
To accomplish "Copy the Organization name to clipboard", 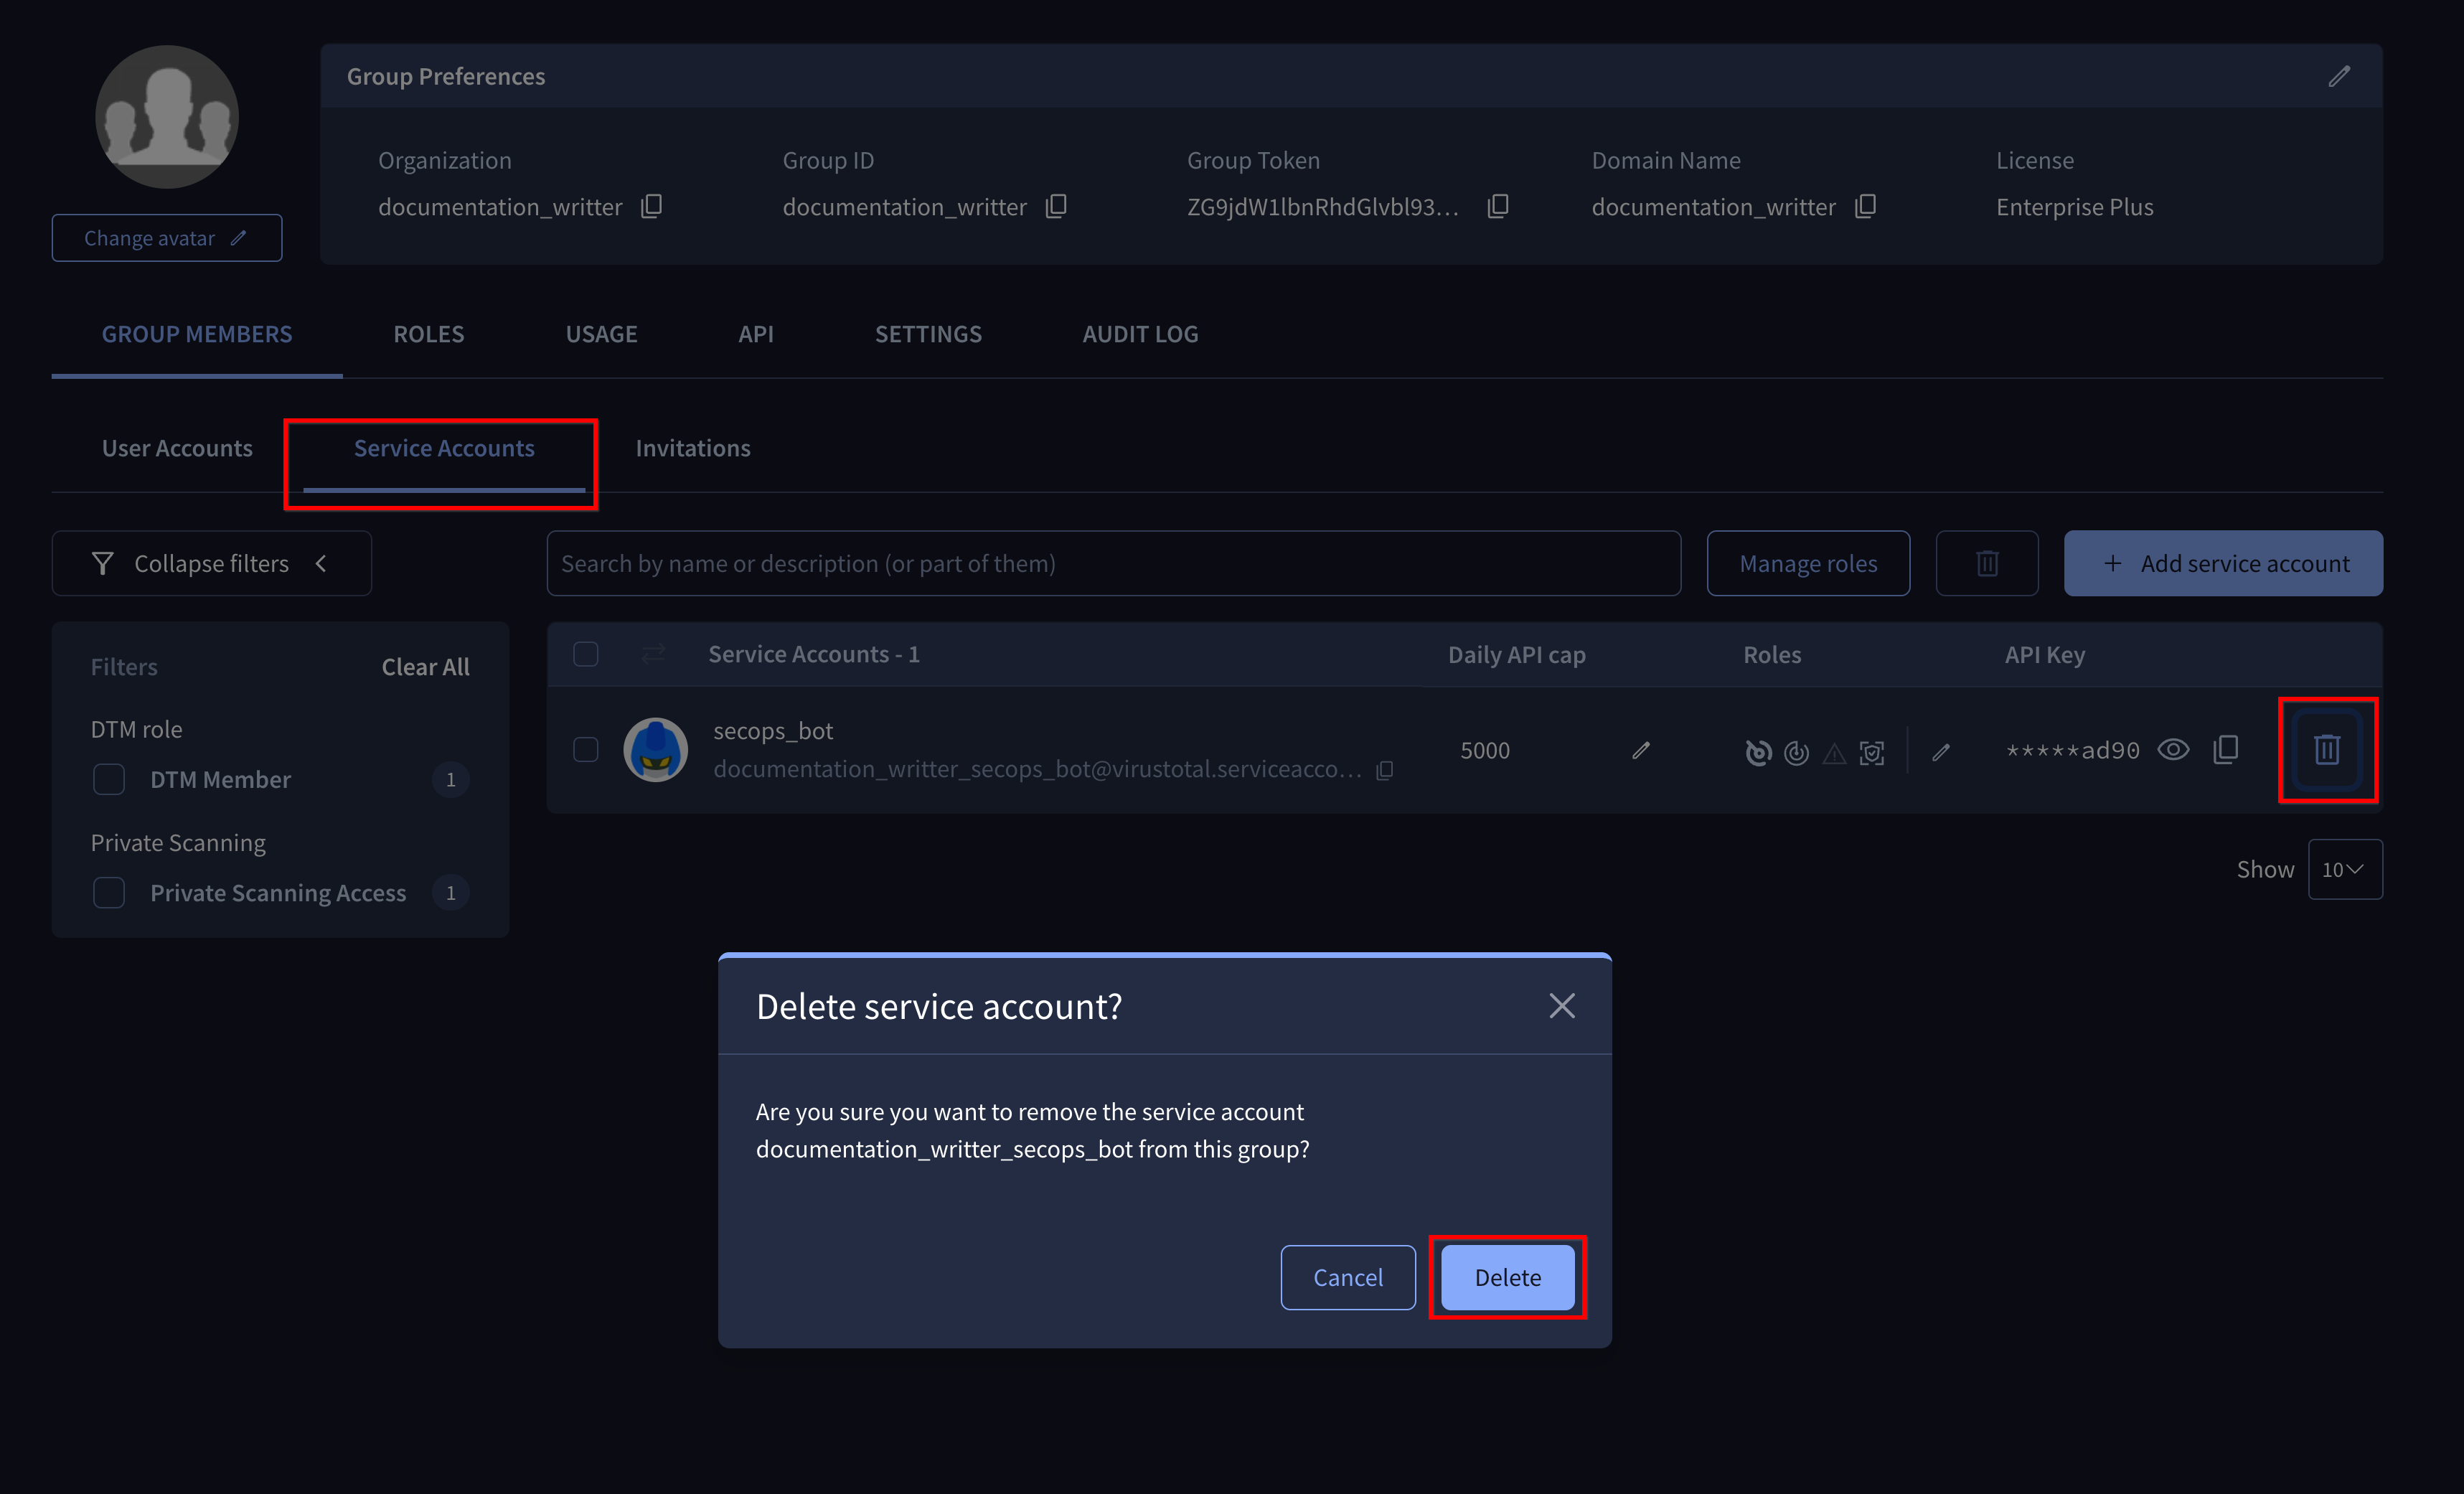I will [x=651, y=206].
